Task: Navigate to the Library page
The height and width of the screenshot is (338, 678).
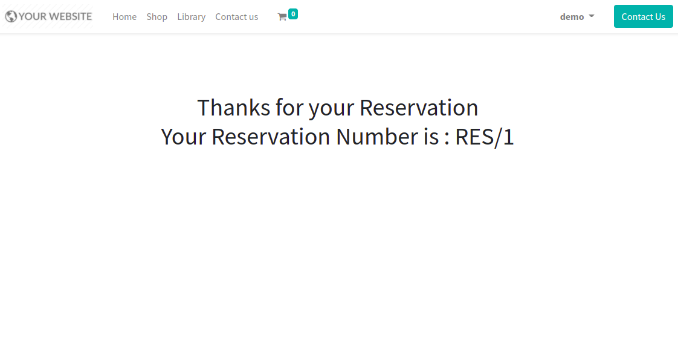Action: [x=191, y=17]
